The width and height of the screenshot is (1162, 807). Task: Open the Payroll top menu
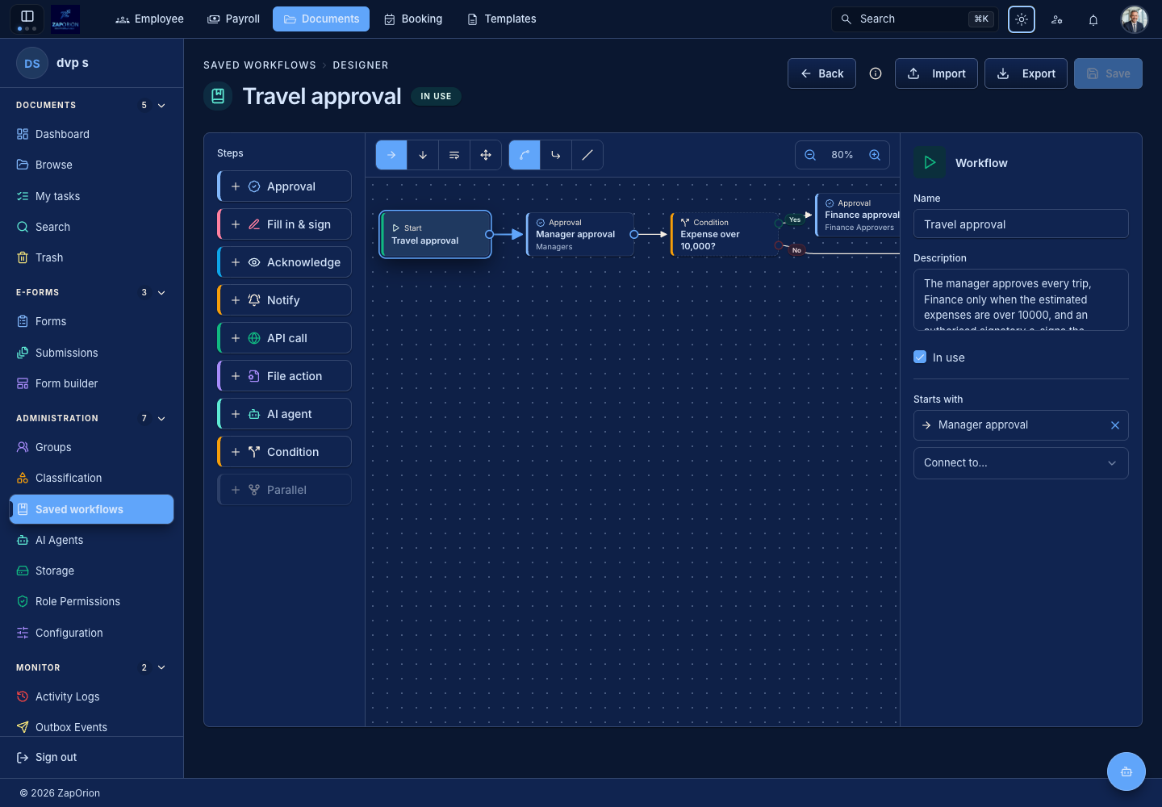pyautogui.click(x=233, y=19)
